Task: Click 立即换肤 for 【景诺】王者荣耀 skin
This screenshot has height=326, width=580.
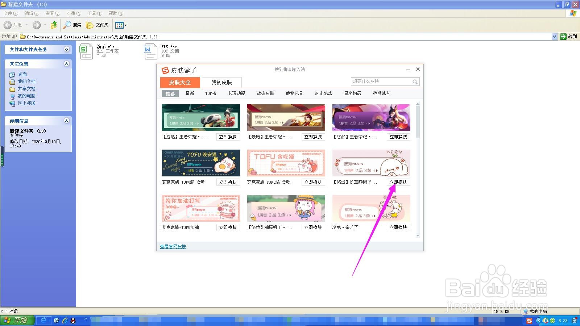Action: pyautogui.click(x=313, y=137)
